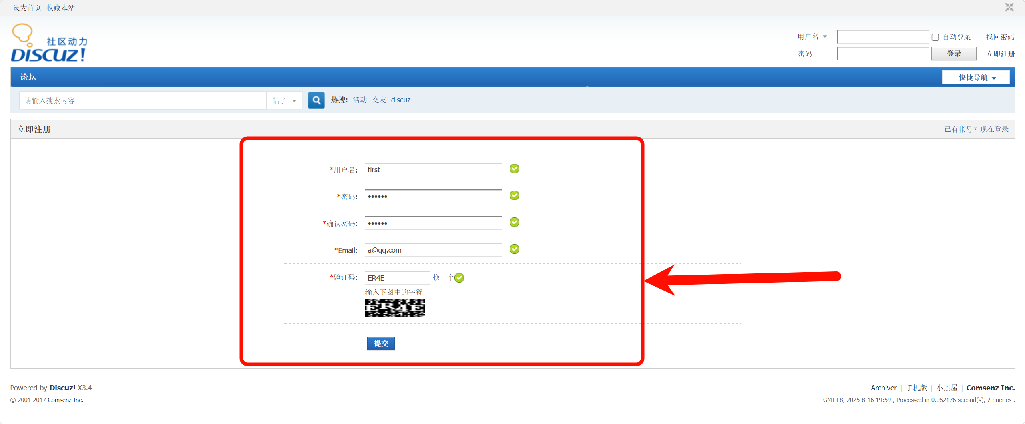1025x424 pixels.
Task: Click 设为首页 in the top bar
Action: click(27, 8)
